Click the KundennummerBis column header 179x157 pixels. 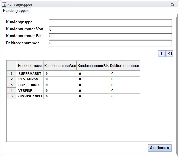point(93,65)
